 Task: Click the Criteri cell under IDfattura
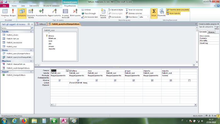(78, 83)
